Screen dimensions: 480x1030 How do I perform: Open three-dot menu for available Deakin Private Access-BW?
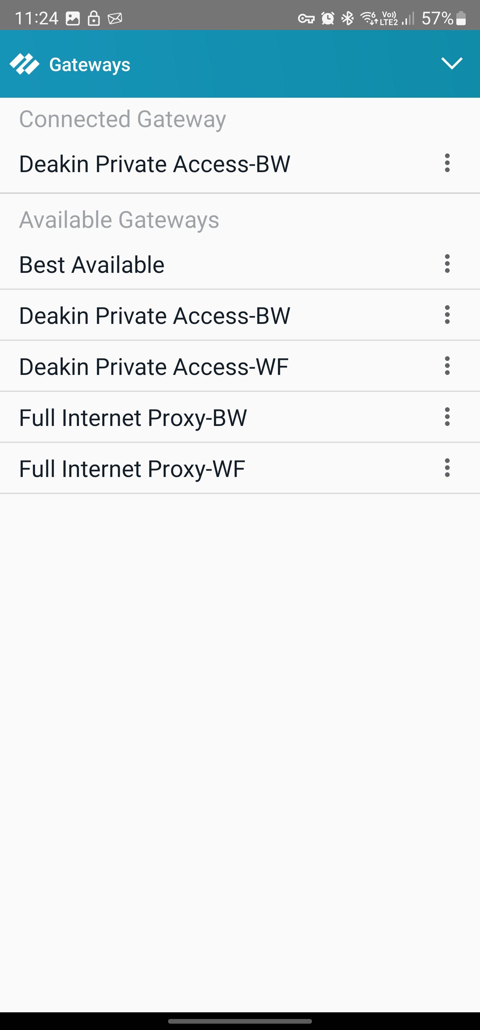(x=447, y=315)
